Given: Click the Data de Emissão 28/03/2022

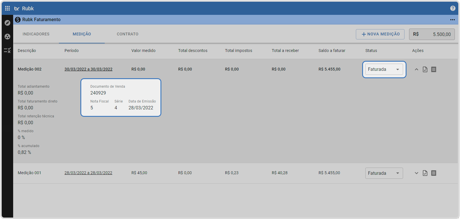Looking at the screenshot, I should pos(141,108).
